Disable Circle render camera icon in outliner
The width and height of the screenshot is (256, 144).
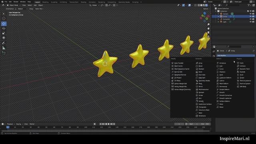coord(253,16)
